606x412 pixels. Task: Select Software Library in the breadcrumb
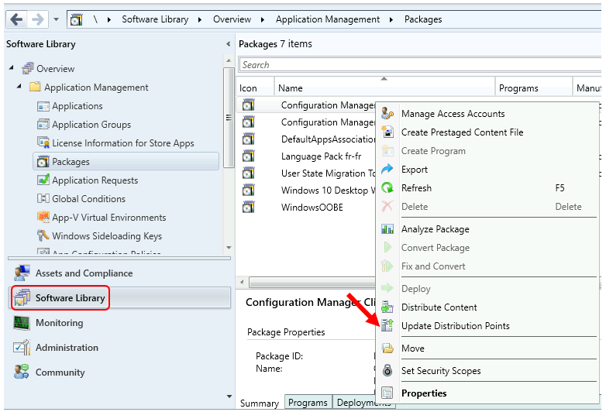[155, 19]
